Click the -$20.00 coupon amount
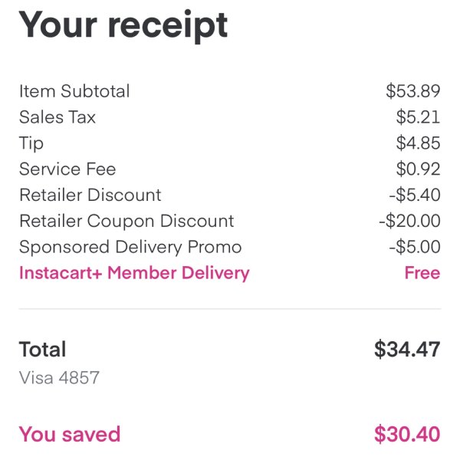The height and width of the screenshot is (460, 460). pos(410,221)
